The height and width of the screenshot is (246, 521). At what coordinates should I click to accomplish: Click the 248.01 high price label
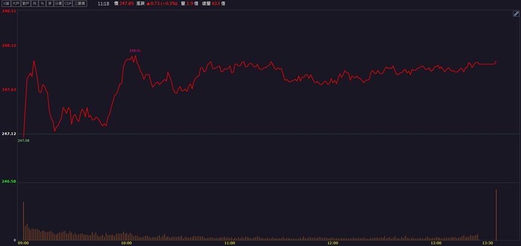[135, 51]
